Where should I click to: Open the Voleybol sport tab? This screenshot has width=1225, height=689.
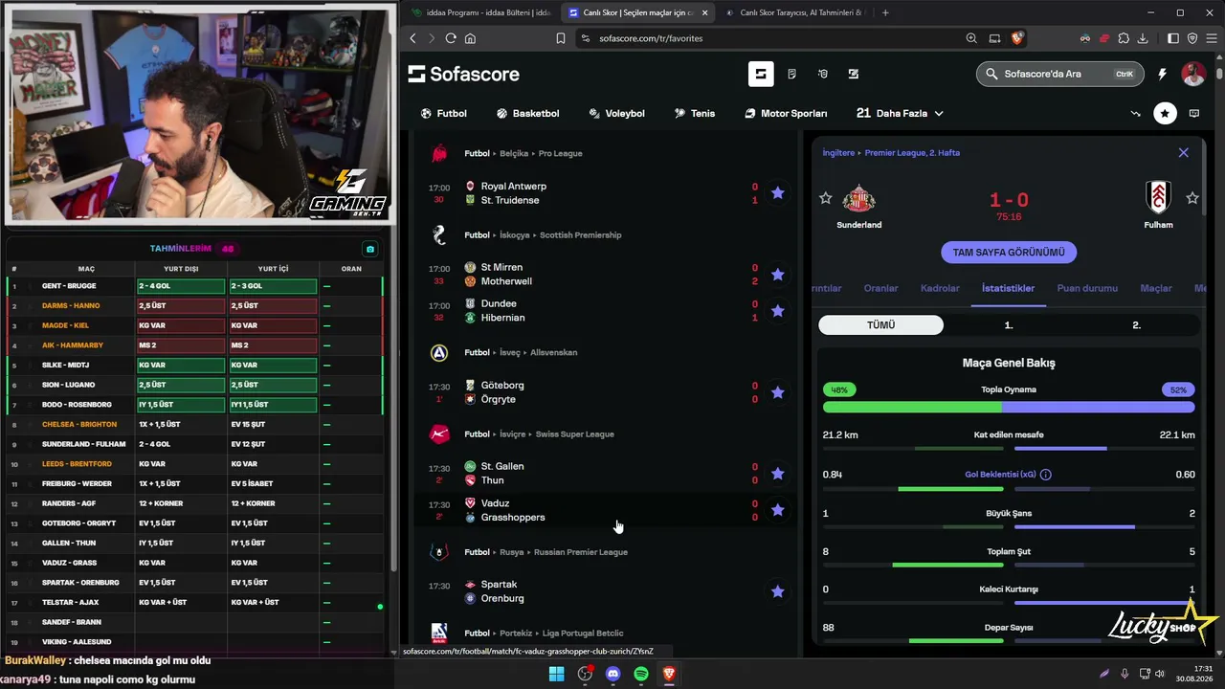(x=616, y=113)
